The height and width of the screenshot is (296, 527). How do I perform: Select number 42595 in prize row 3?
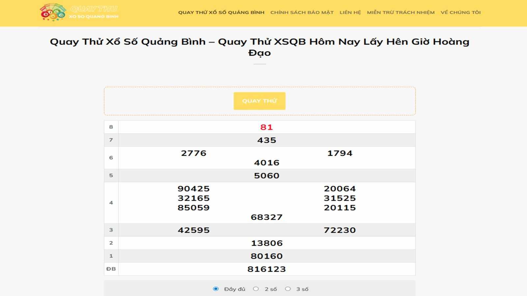point(193,230)
